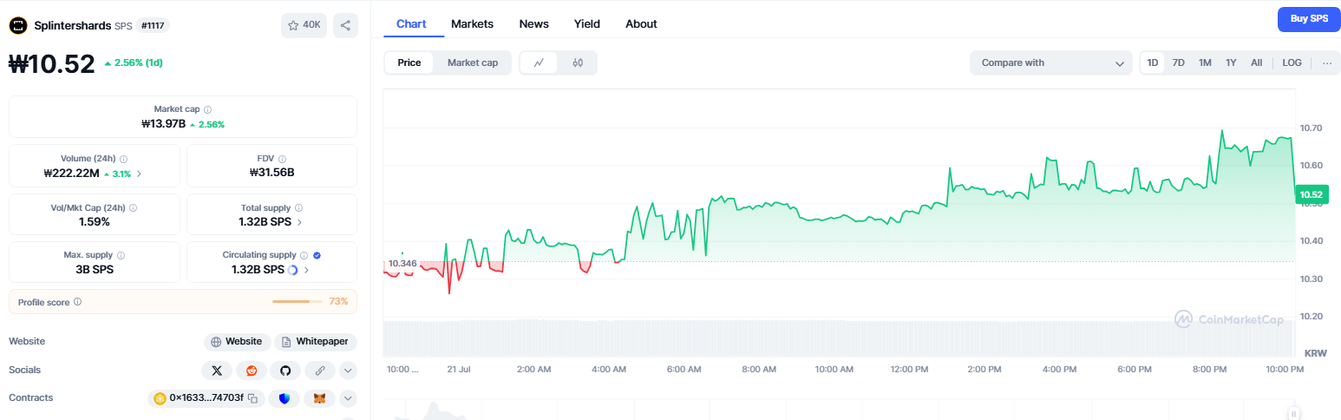Screen dimensions: 1341x420
Task: Set chart range to 1D
Action: pos(1153,62)
